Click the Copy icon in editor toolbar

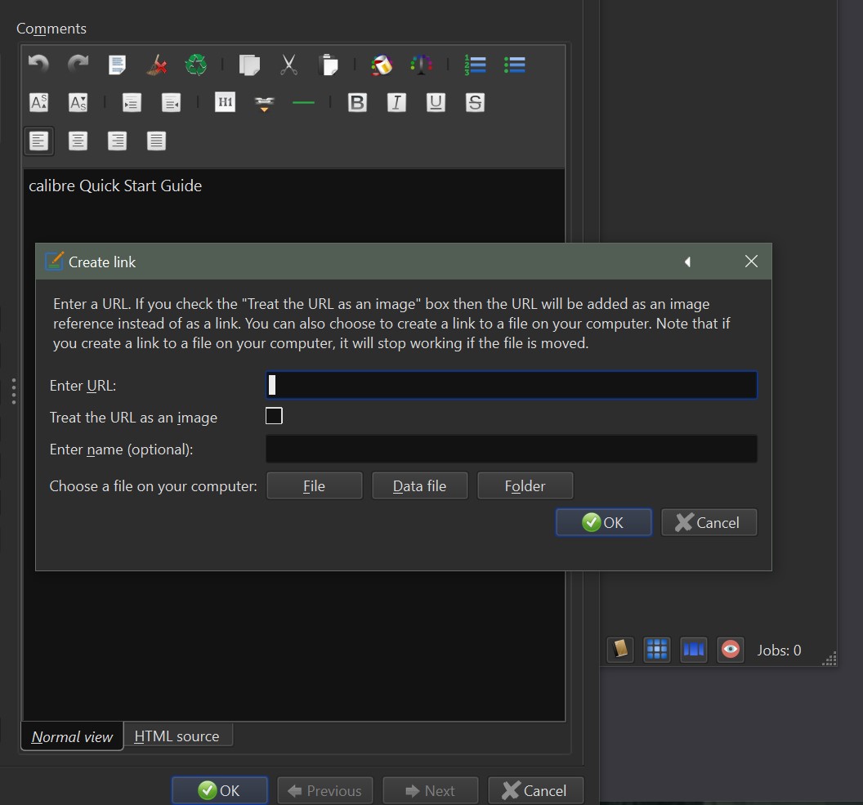pos(249,65)
